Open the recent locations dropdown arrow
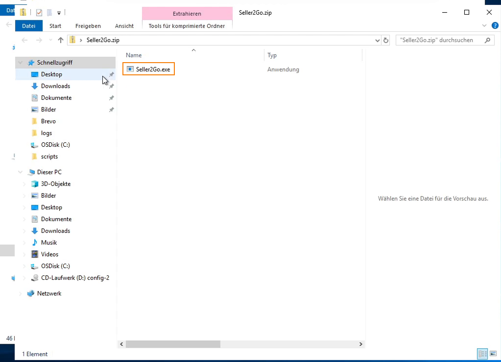The width and height of the screenshot is (501, 362). click(x=50, y=40)
